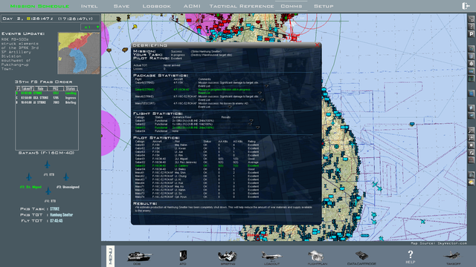Screen dimensions: 476x267
Task: Expand Satan51 ordnance results arrow
Action: (x=251, y=120)
